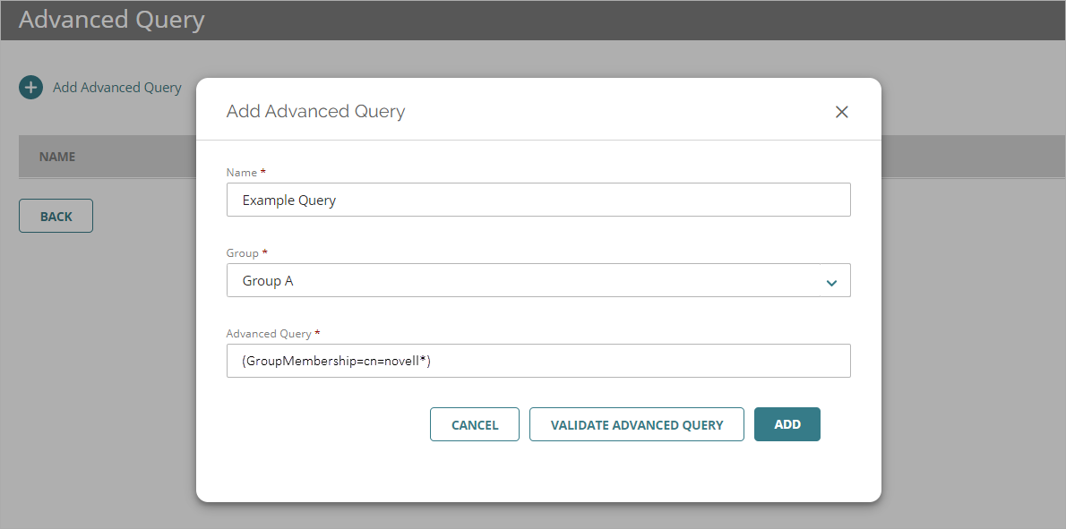Click inside the Advanced Query filter field

click(537, 361)
